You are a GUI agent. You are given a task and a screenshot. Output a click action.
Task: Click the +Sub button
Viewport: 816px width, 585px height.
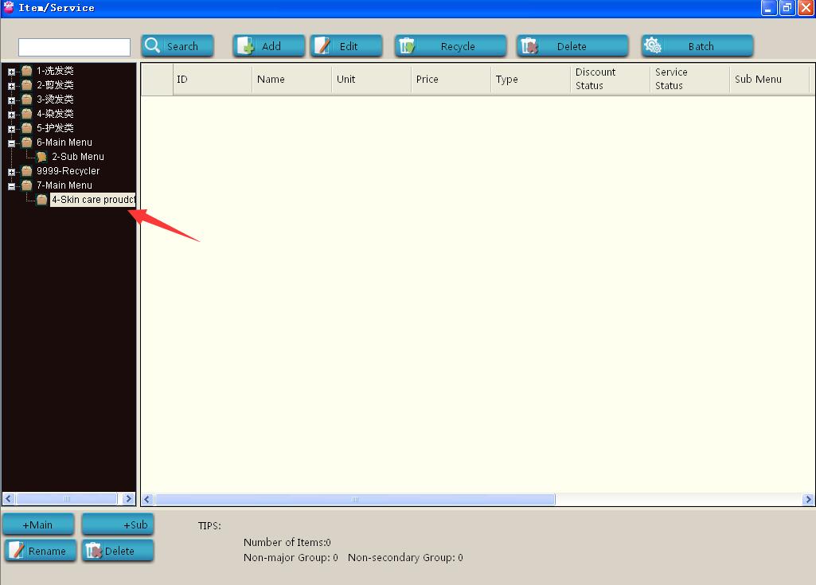(118, 524)
